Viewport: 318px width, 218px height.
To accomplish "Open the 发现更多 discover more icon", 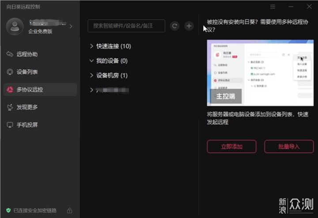I will click(x=10, y=107).
